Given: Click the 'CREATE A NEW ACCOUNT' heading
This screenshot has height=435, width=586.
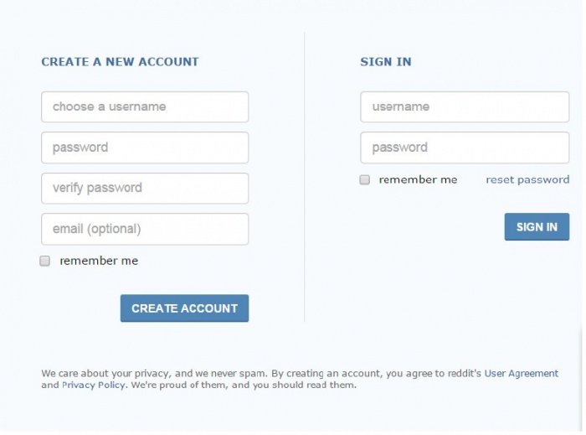Looking at the screenshot, I should coord(120,62).
